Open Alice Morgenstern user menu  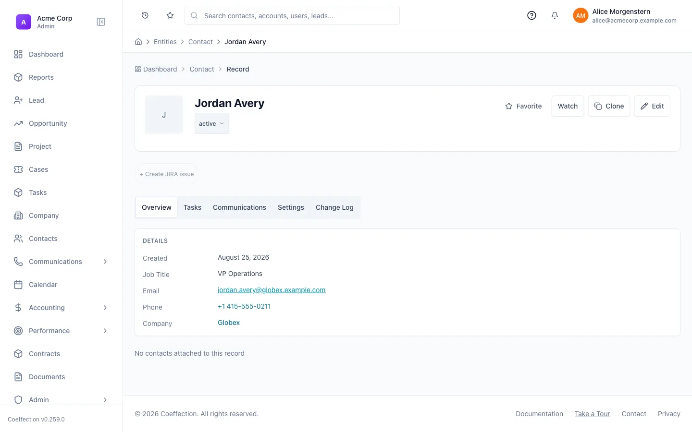click(x=625, y=15)
